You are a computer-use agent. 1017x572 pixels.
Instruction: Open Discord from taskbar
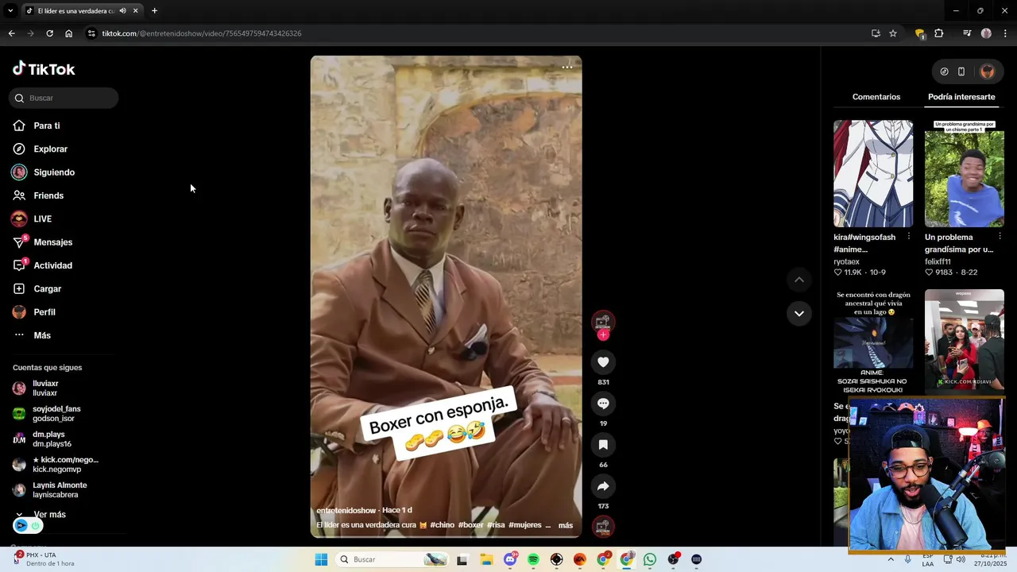click(x=510, y=559)
